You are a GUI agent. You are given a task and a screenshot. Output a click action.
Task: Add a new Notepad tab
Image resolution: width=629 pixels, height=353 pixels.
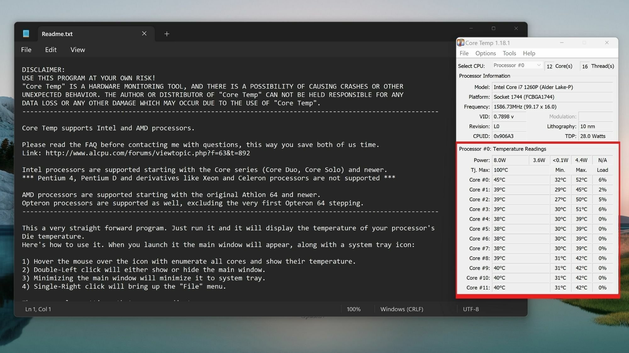click(167, 34)
